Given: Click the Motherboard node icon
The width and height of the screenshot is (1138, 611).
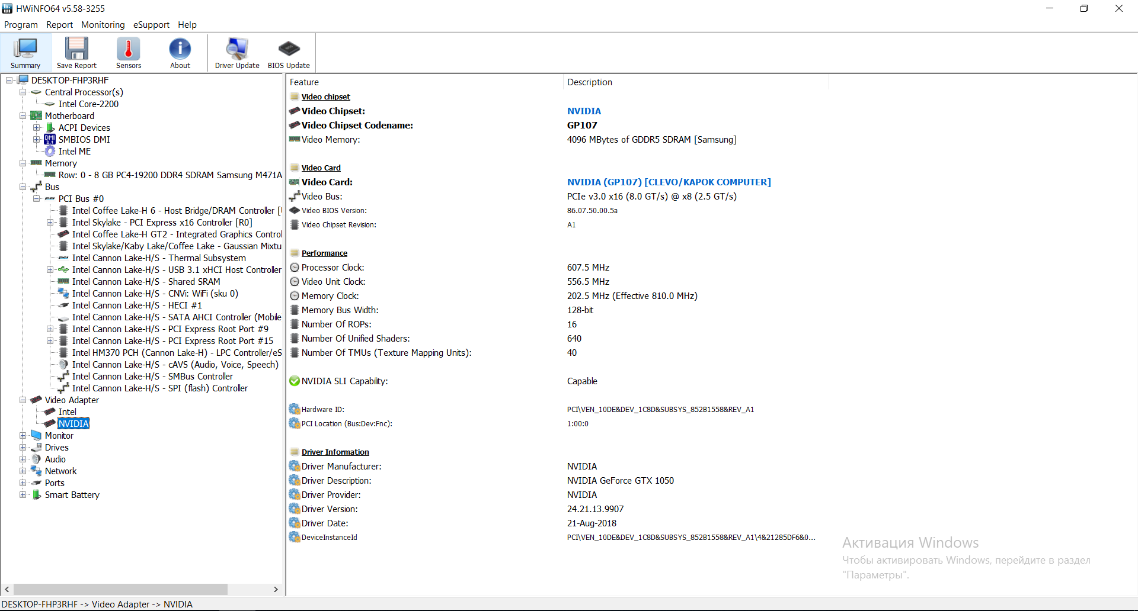Looking at the screenshot, I should (36, 115).
